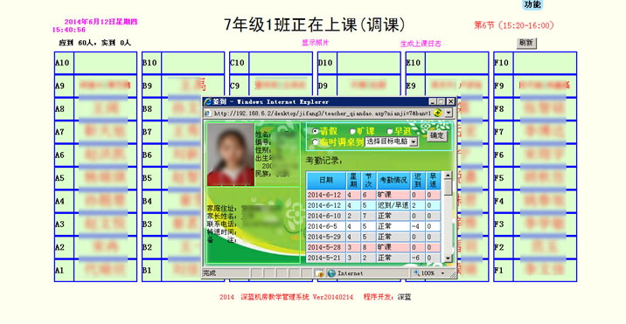Click the seat label E9
Screen dimensions: 626x324
click(411, 86)
